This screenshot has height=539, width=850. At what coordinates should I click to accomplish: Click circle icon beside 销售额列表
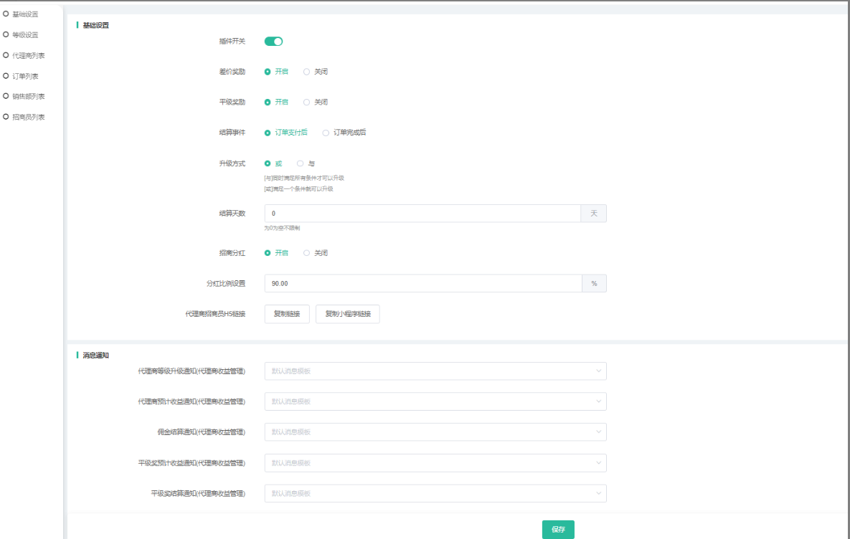tap(6, 96)
